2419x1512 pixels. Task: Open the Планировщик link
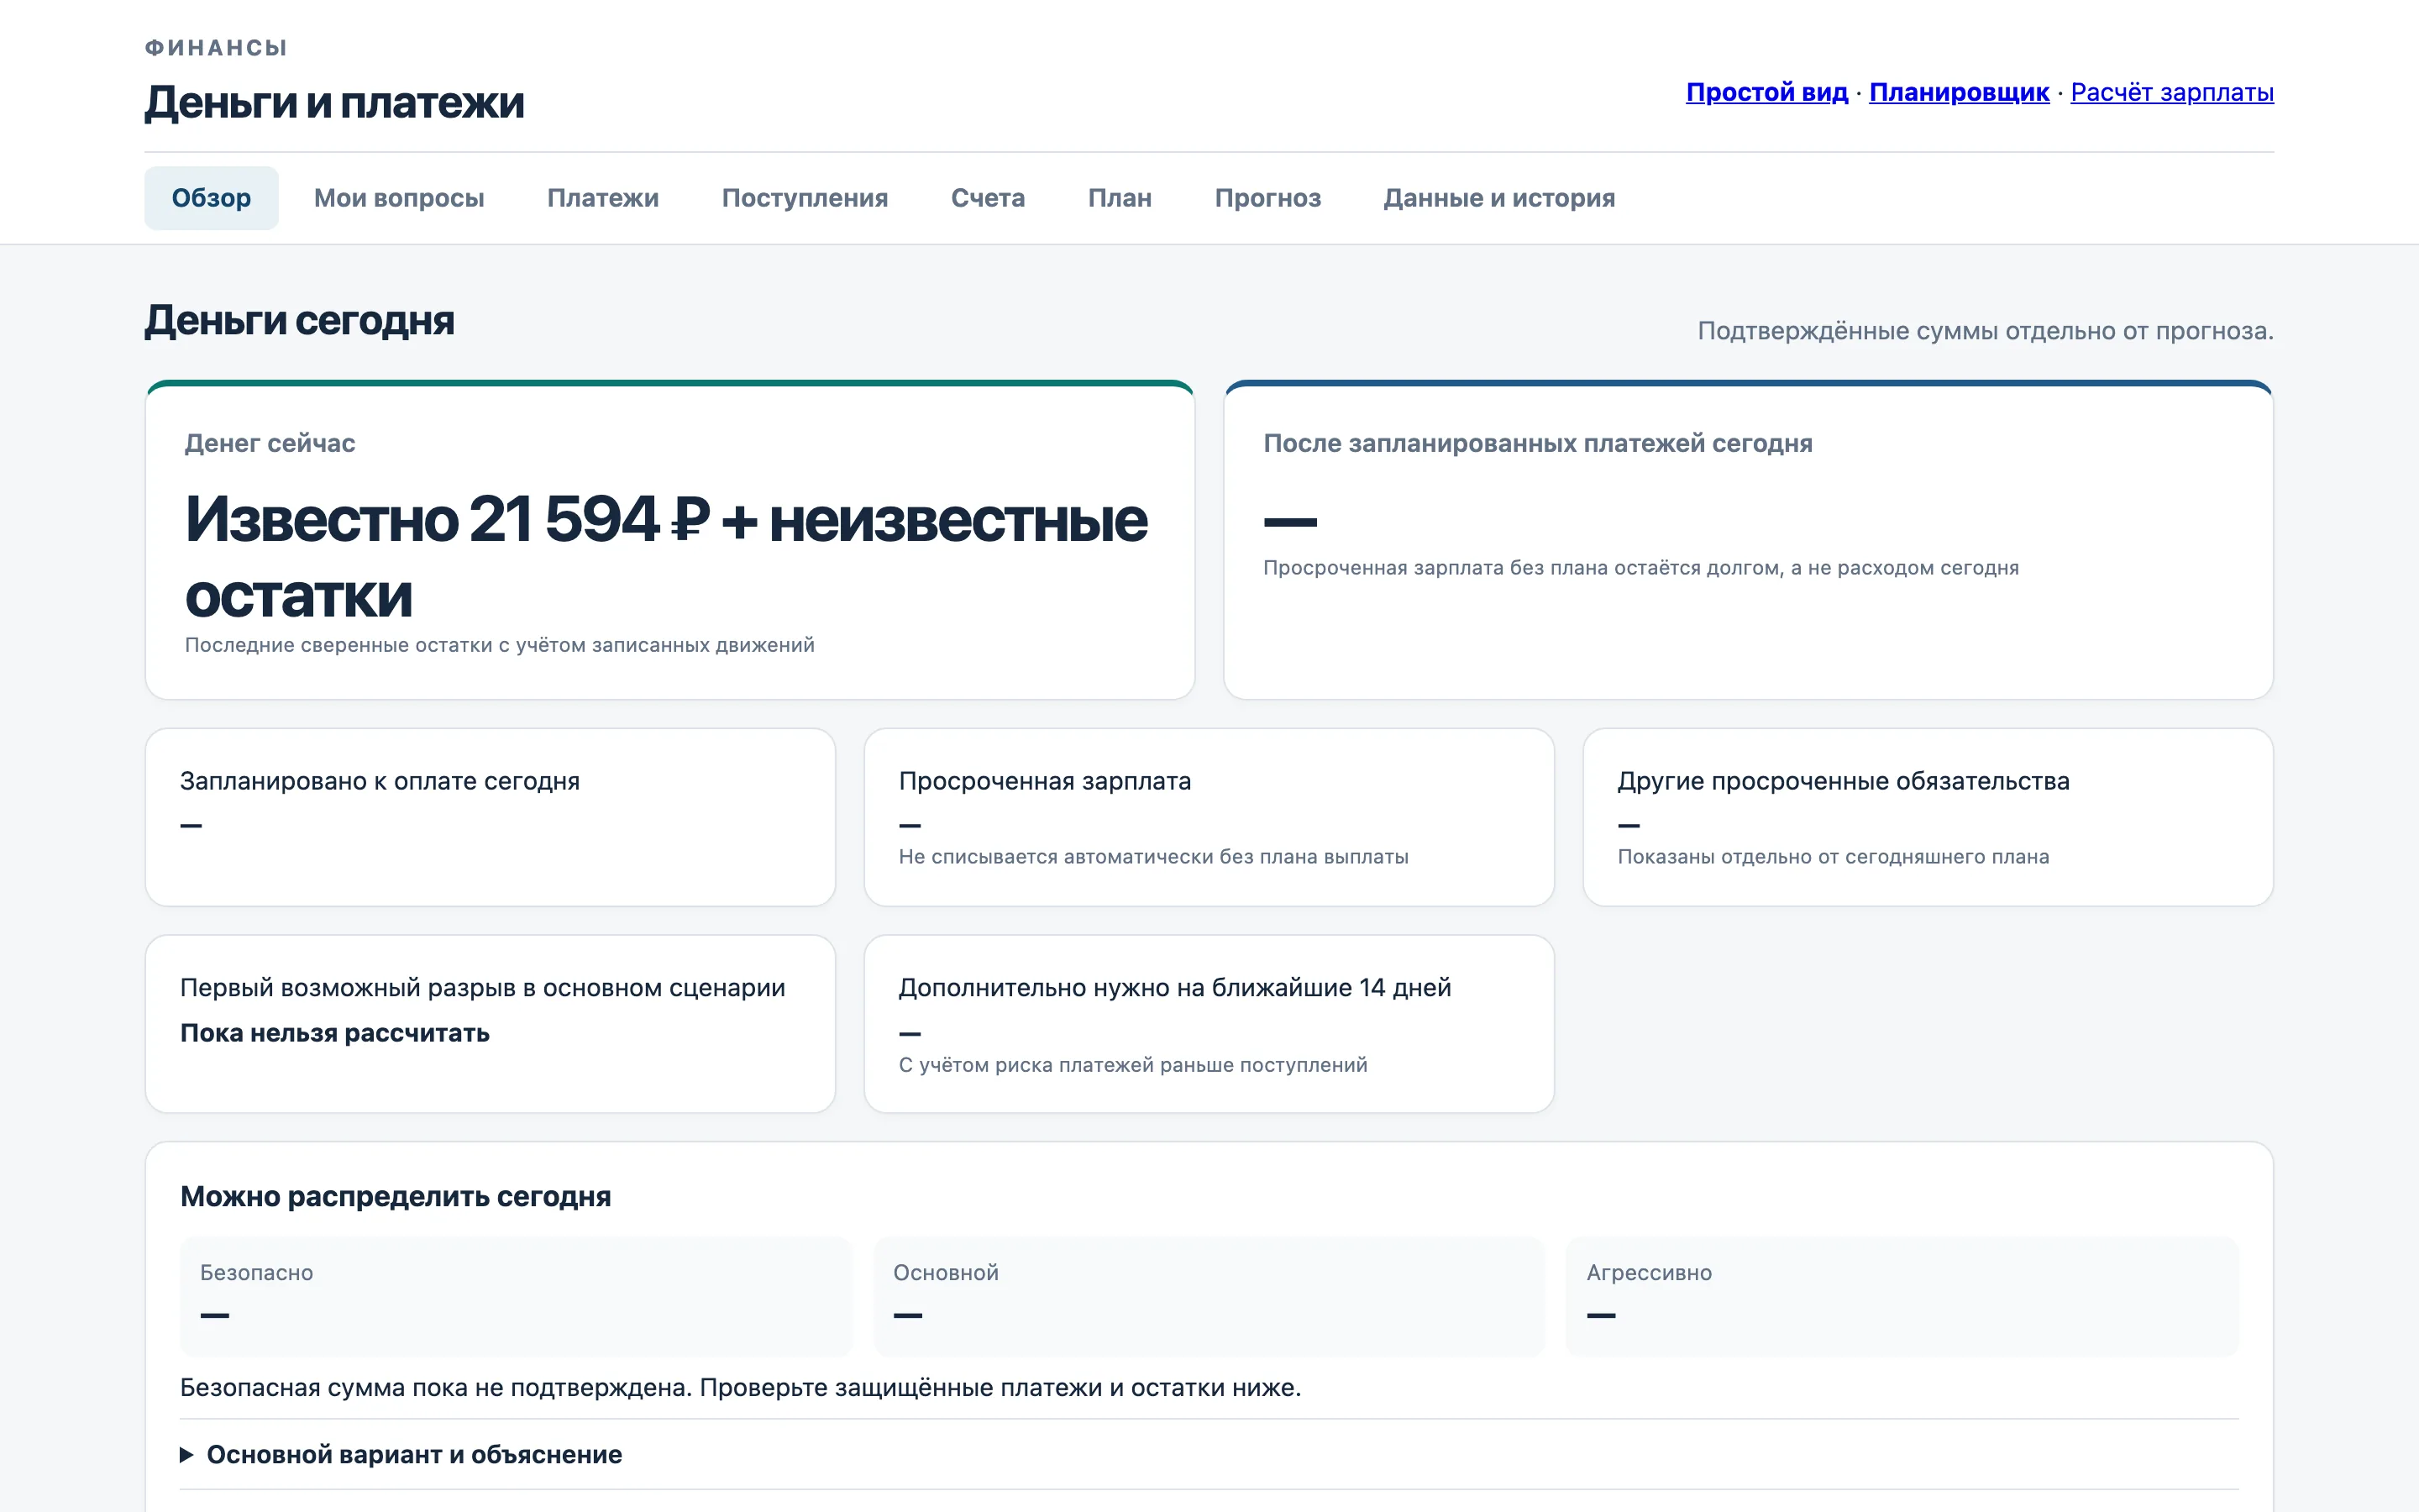coord(1958,92)
